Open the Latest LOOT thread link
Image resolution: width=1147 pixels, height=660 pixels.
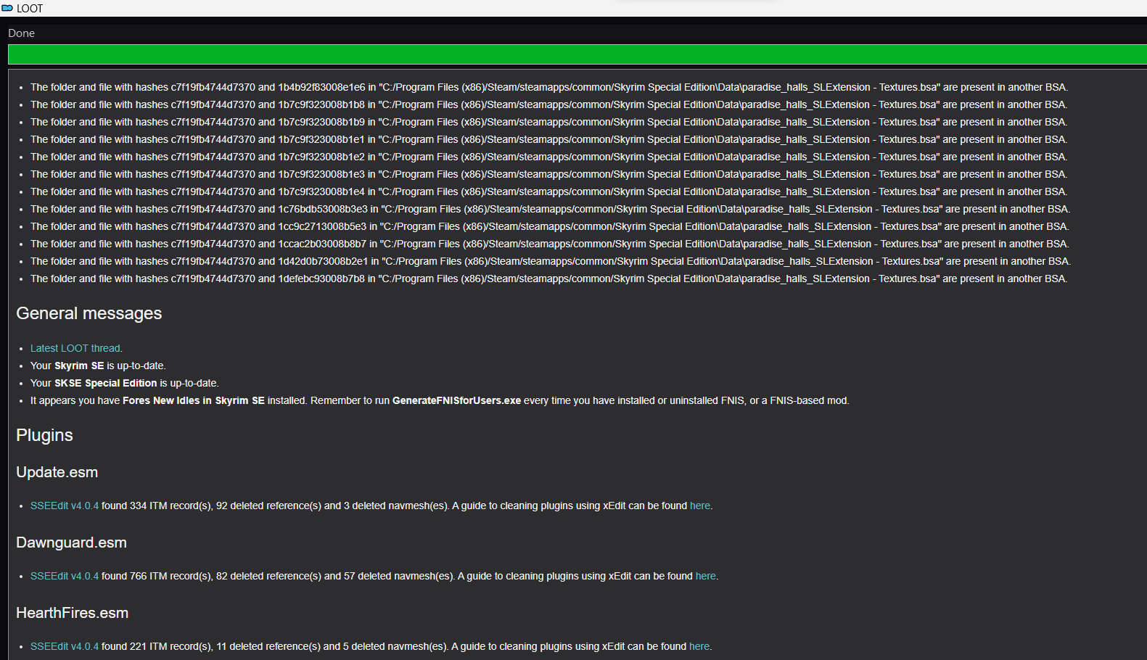pyautogui.click(x=75, y=348)
